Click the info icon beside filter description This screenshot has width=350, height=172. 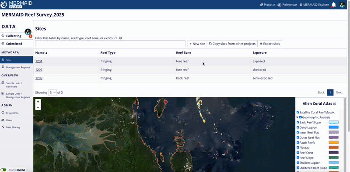click(x=121, y=38)
